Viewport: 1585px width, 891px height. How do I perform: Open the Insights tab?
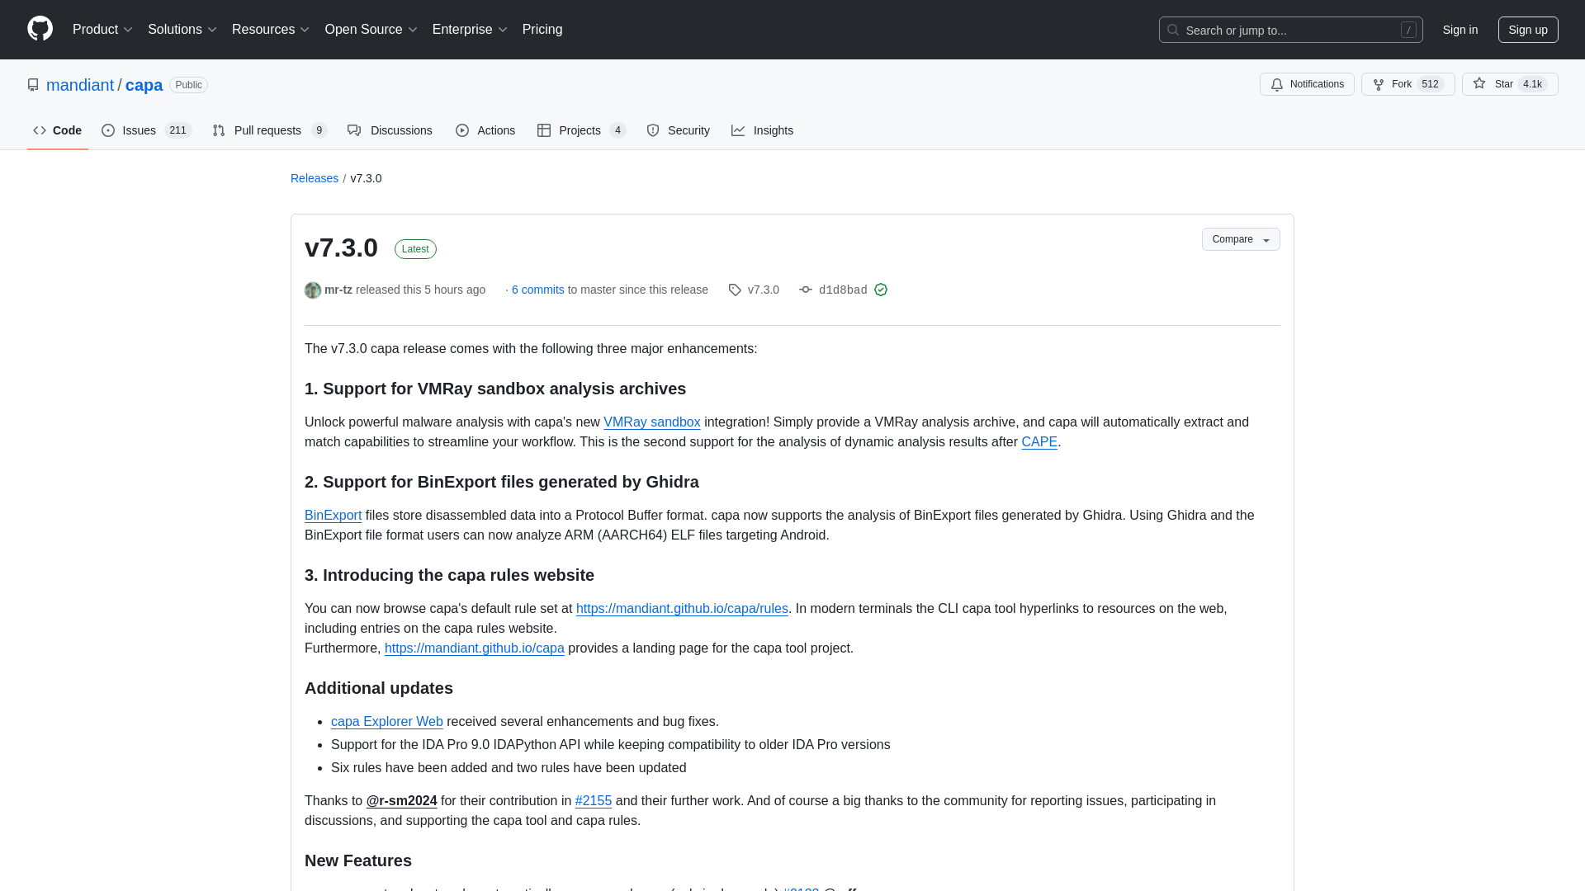tap(762, 130)
